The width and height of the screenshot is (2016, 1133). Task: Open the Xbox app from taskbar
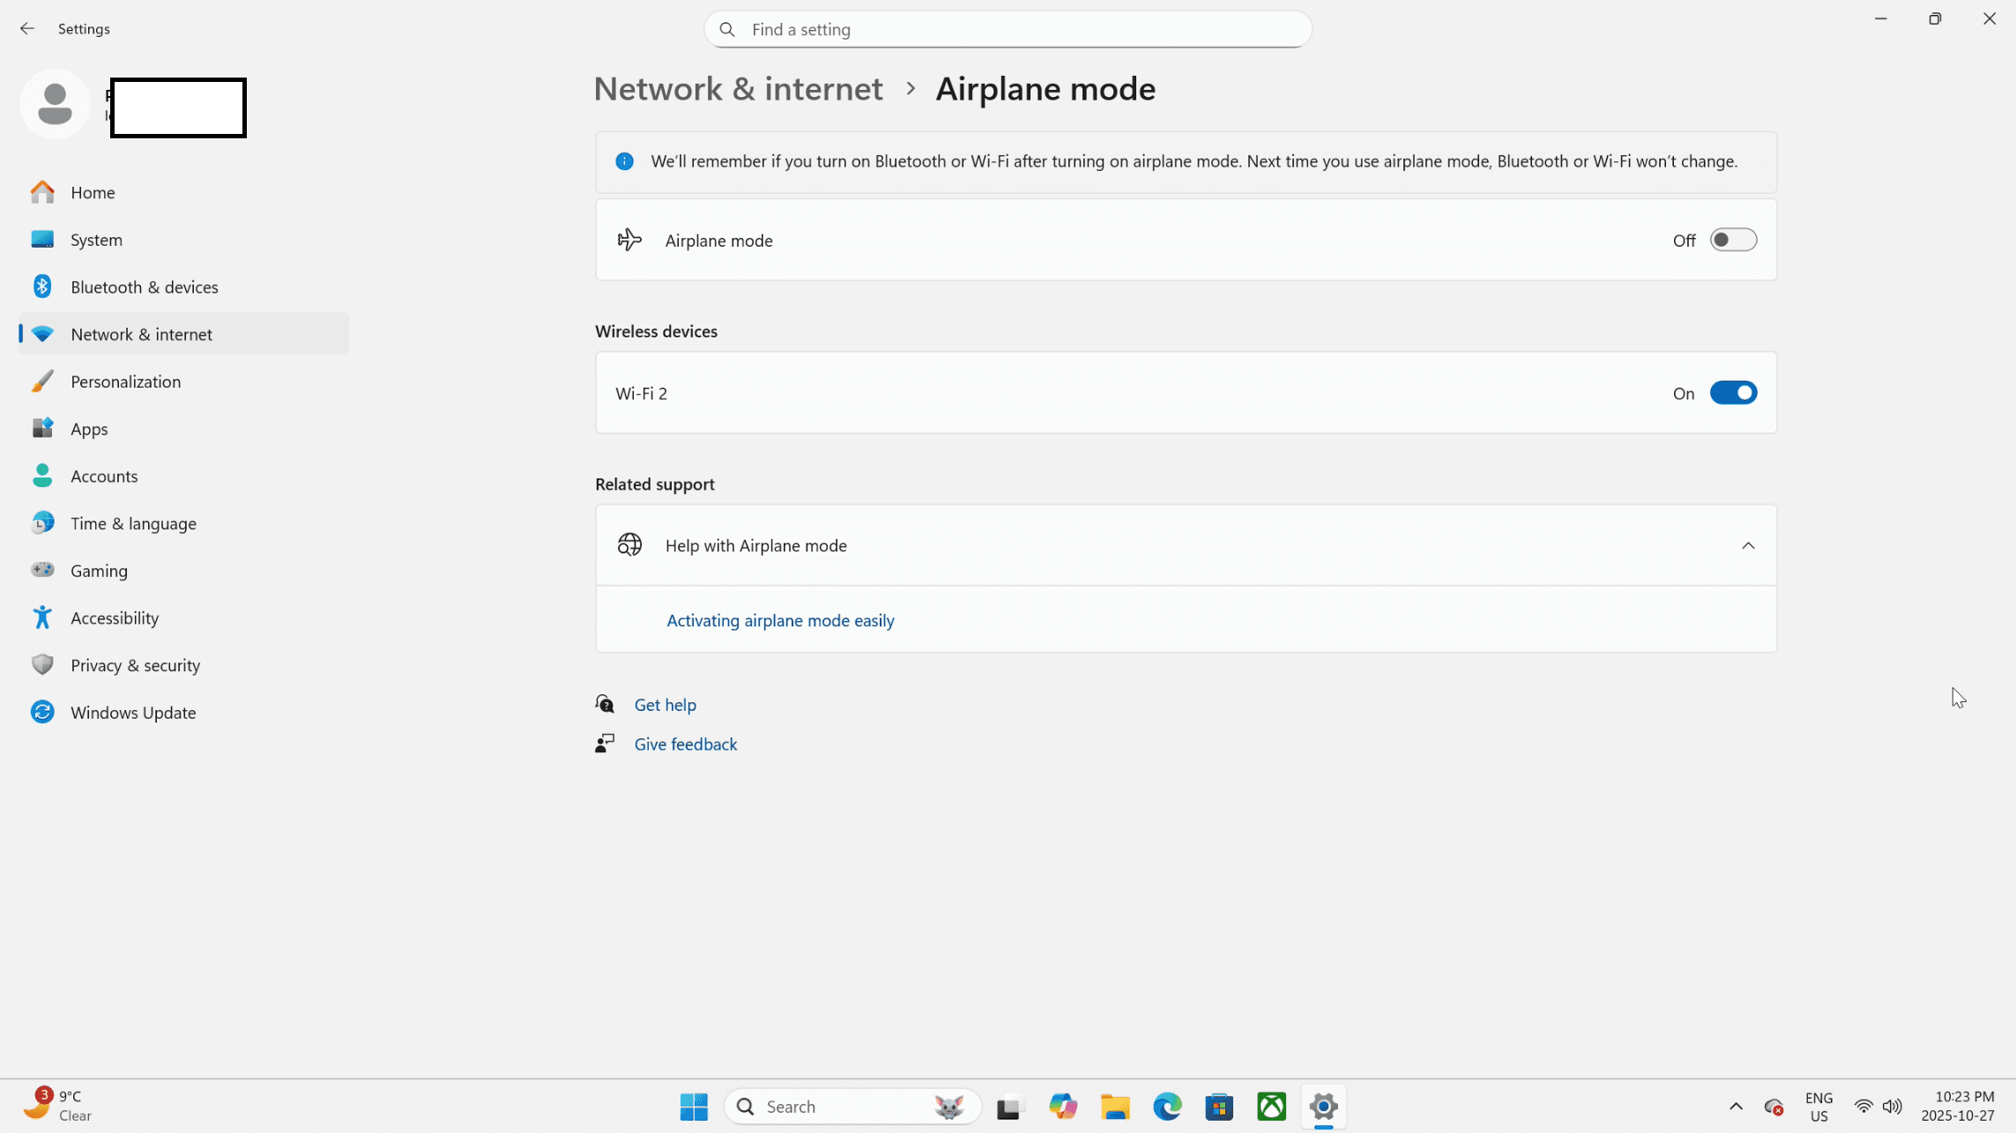[x=1271, y=1107]
